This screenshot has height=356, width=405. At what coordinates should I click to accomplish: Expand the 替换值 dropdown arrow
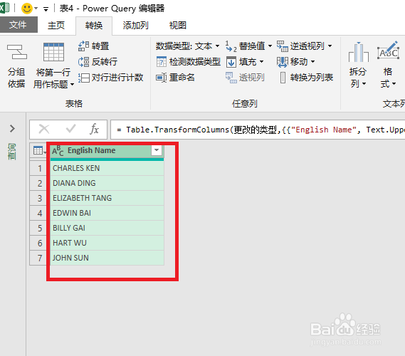click(270, 46)
